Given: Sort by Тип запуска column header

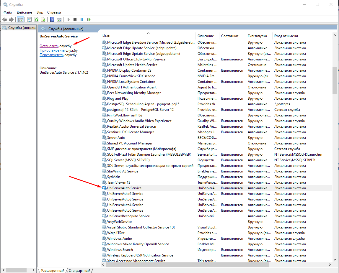Looking at the screenshot, I should click(x=257, y=36).
